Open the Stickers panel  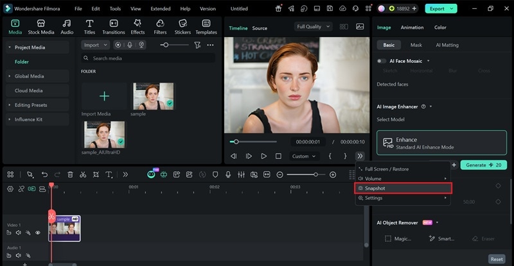[x=182, y=27]
